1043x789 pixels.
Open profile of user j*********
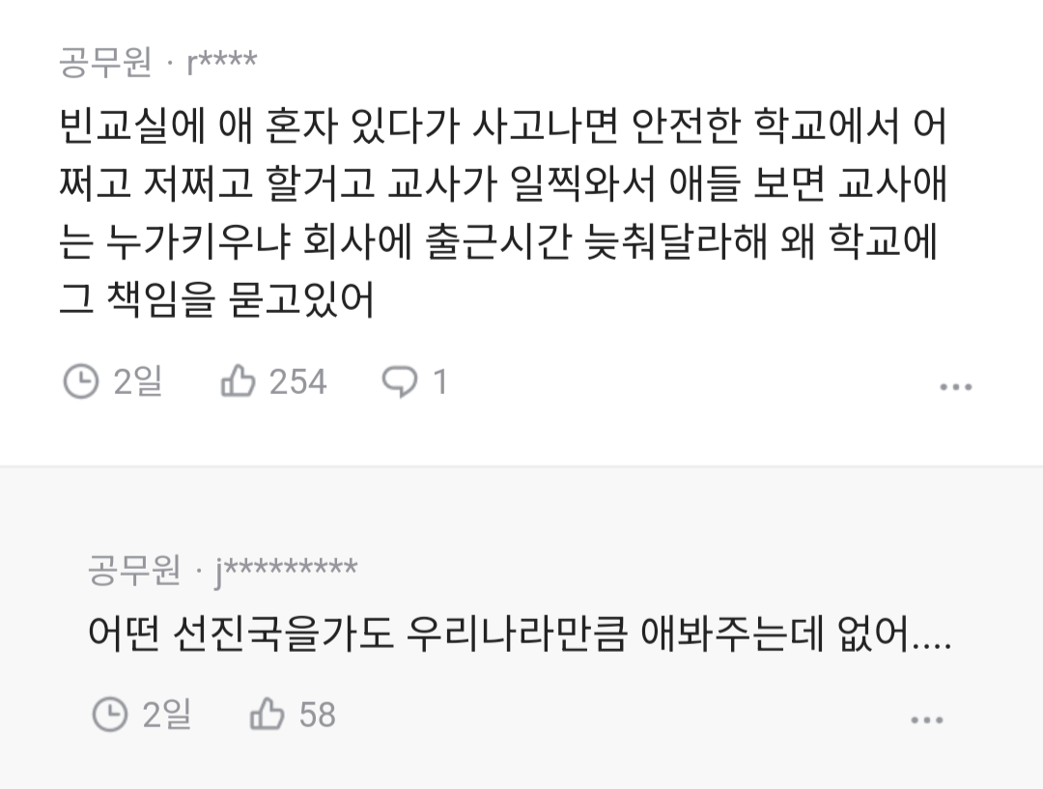pyautogui.click(x=286, y=571)
